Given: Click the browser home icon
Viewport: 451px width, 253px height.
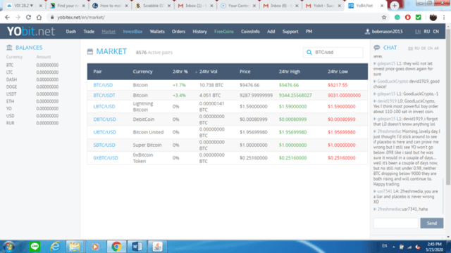Looking at the screenshot, I should (39, 17).
